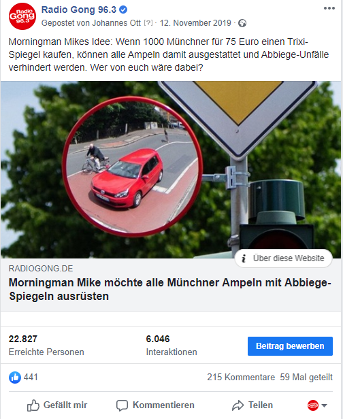Click the 441 reactions count
Image resolution: width=343 pixels, height=419 pixels.
click(x=31, y=377)
